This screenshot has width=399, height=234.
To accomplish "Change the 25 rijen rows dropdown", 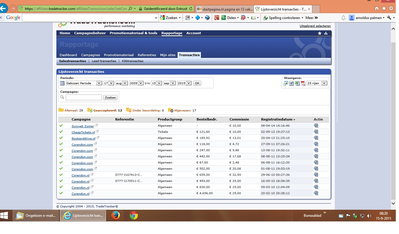I will pos(317,83).
